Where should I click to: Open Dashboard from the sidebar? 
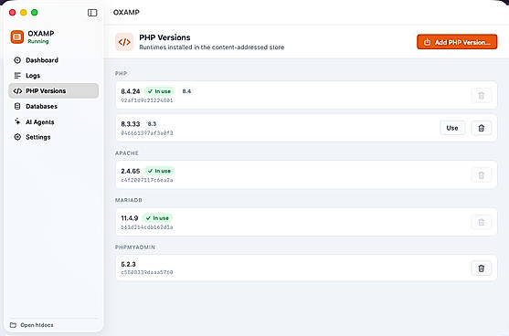click(54, 60)
